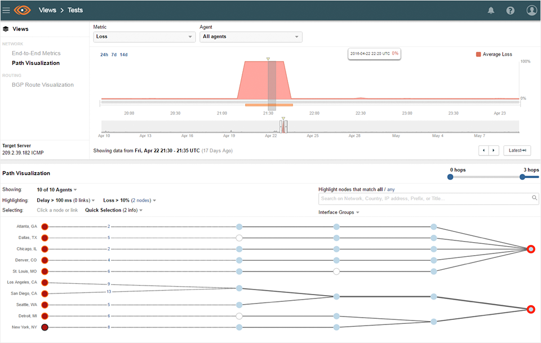Open notifications bell icon

tap(491, 10)
